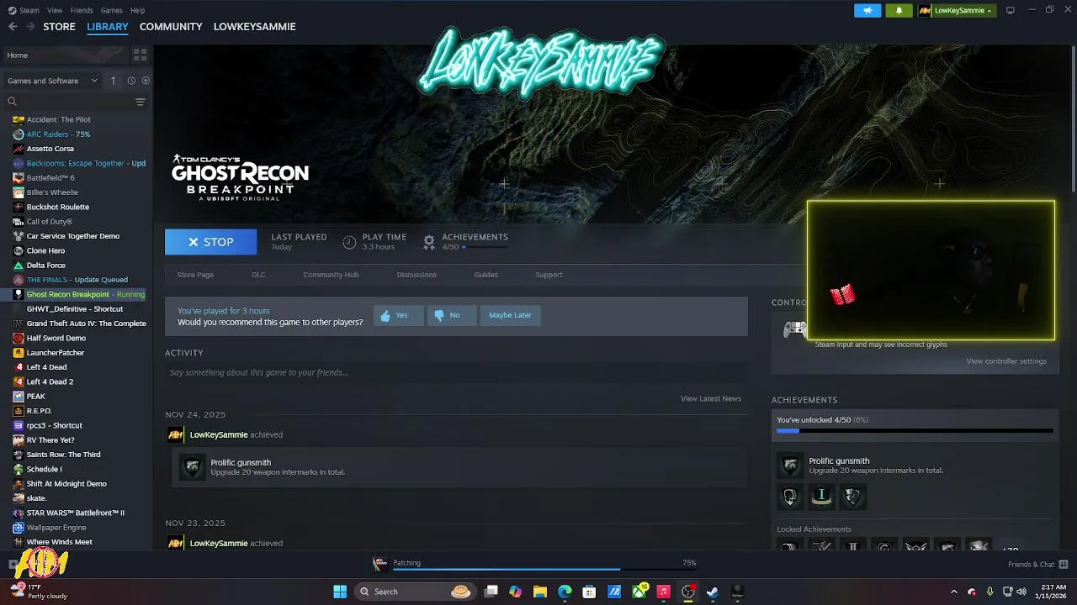Open Microsoft Edge from the taskbar
Viewport: 1077px width, 605px height.
coord(565,592)
